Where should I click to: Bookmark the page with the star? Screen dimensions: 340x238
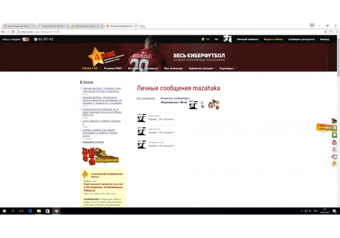(x=325, y=32)
